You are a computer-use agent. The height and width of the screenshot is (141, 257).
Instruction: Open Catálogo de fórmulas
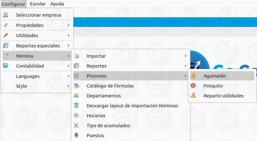click(110, 86)
